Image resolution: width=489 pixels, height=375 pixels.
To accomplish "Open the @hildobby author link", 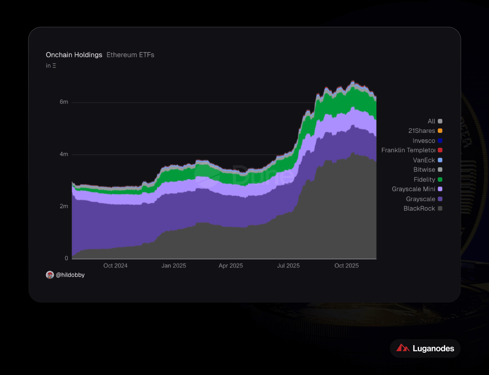I will 70,275.
